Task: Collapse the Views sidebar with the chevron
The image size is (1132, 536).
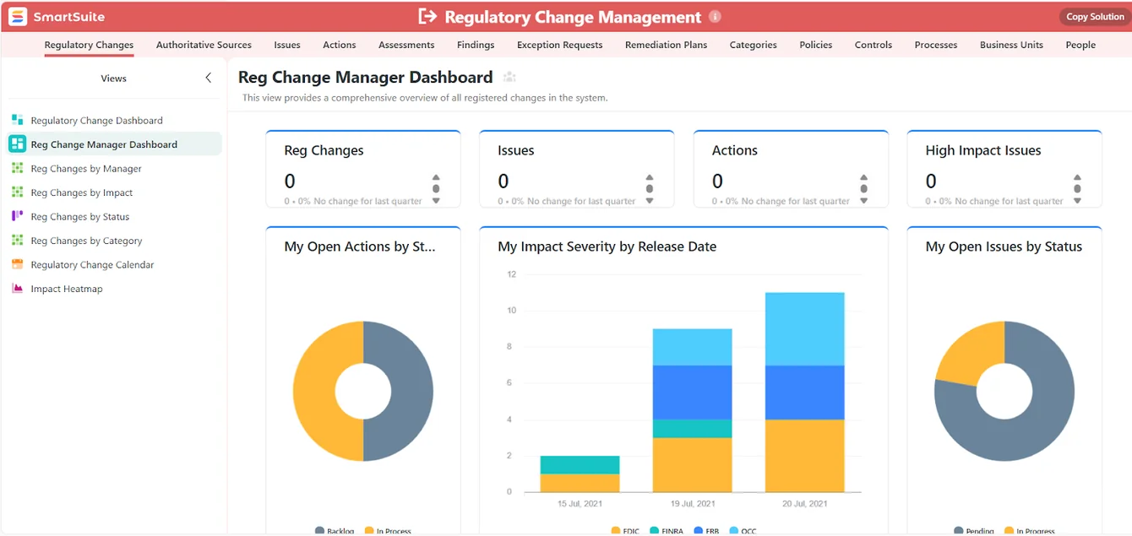Action: click(x=209, y=78)
